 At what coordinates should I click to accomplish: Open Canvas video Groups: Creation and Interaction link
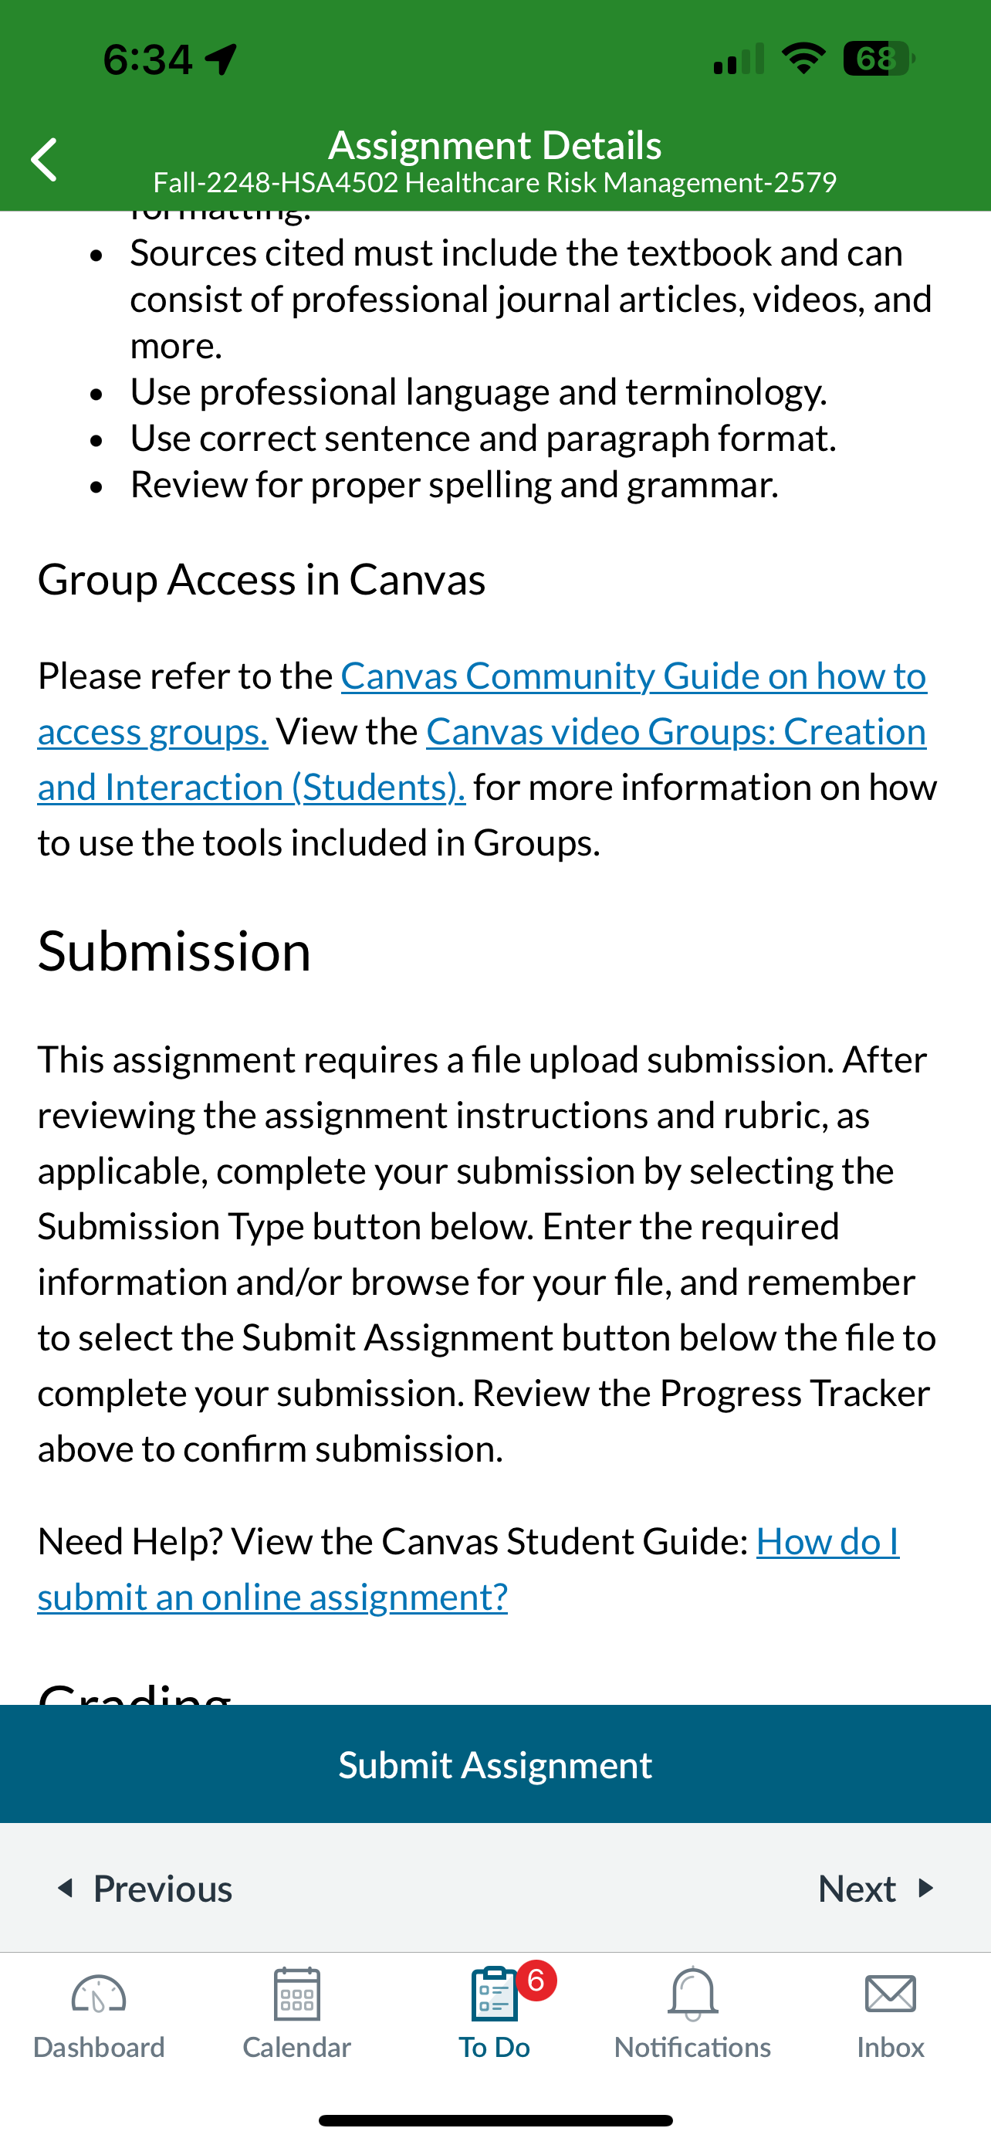coord(482,758)
